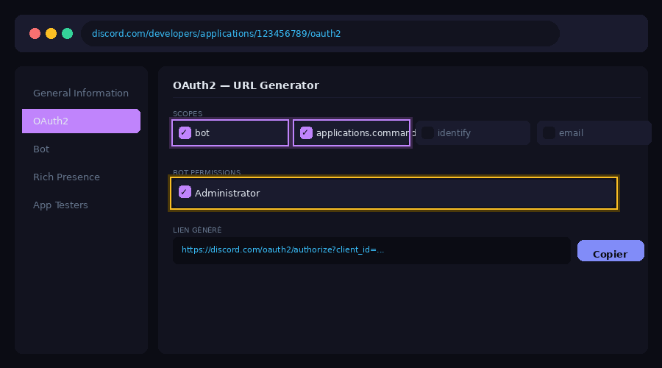Enable the identify scope checkbox
Viewport: 662px width, 368px height.
click(427, 132)
